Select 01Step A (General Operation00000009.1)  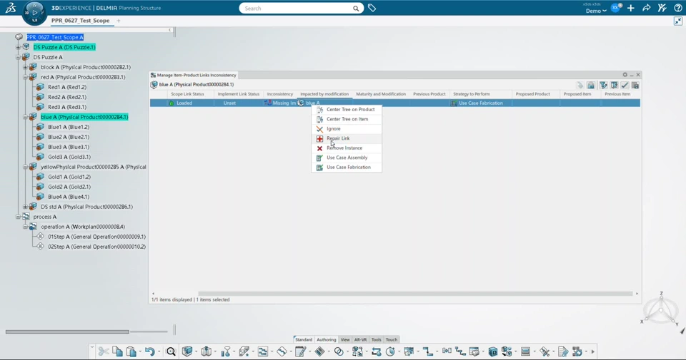pyautogui.click(x=96, y=237)
